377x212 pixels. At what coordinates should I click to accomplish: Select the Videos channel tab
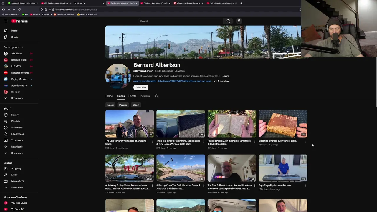point(120,96)
